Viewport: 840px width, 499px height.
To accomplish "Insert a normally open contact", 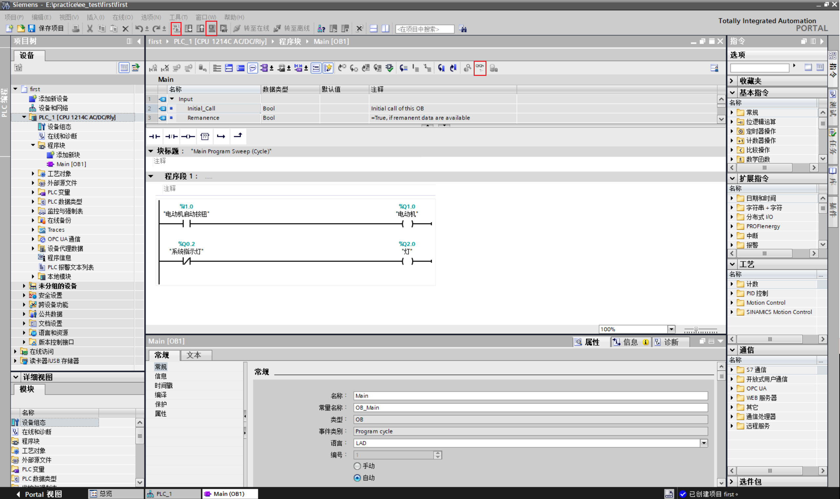I will pos(155,136).
